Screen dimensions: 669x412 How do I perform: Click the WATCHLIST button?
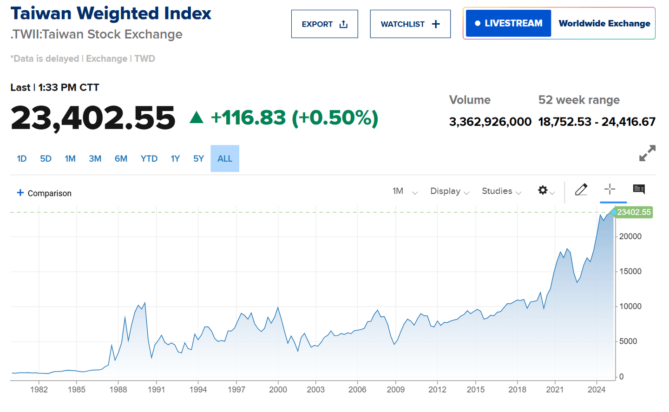click(410, 23)
